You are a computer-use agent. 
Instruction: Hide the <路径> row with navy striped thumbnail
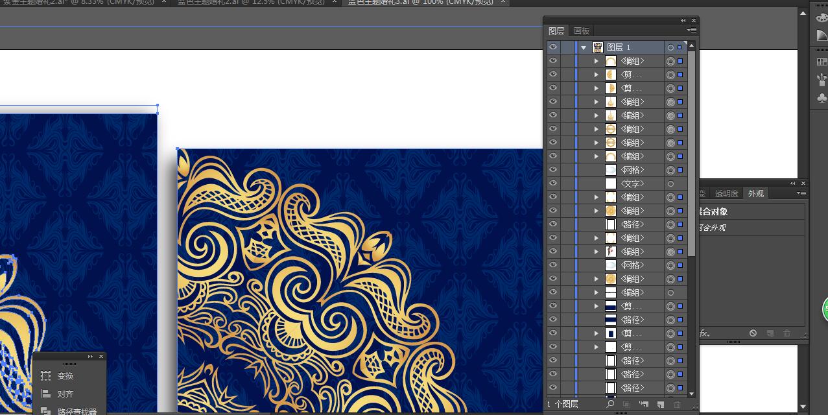[553, 320]
